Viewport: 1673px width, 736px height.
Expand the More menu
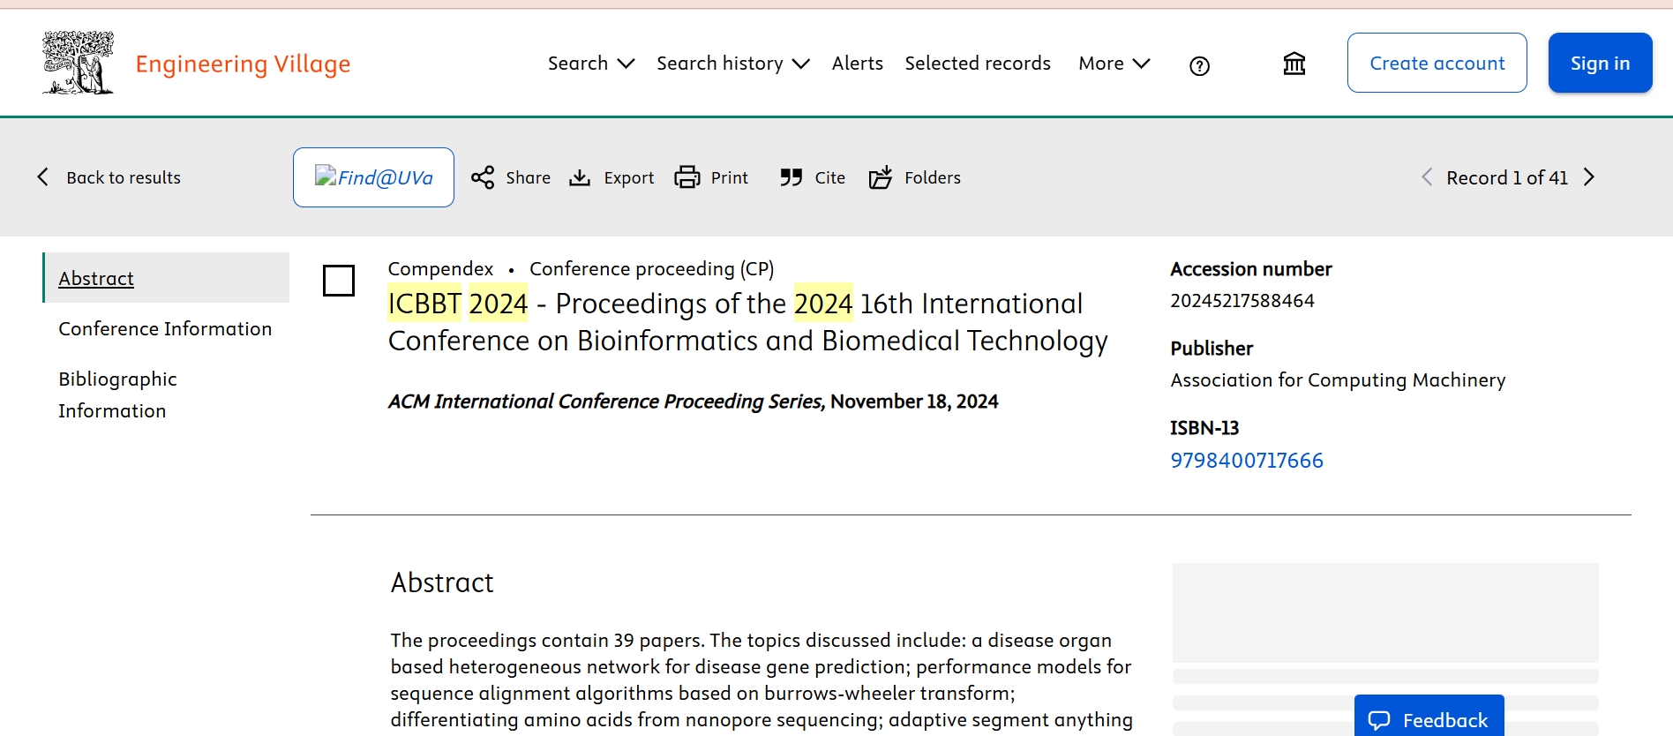point(1114,64)
